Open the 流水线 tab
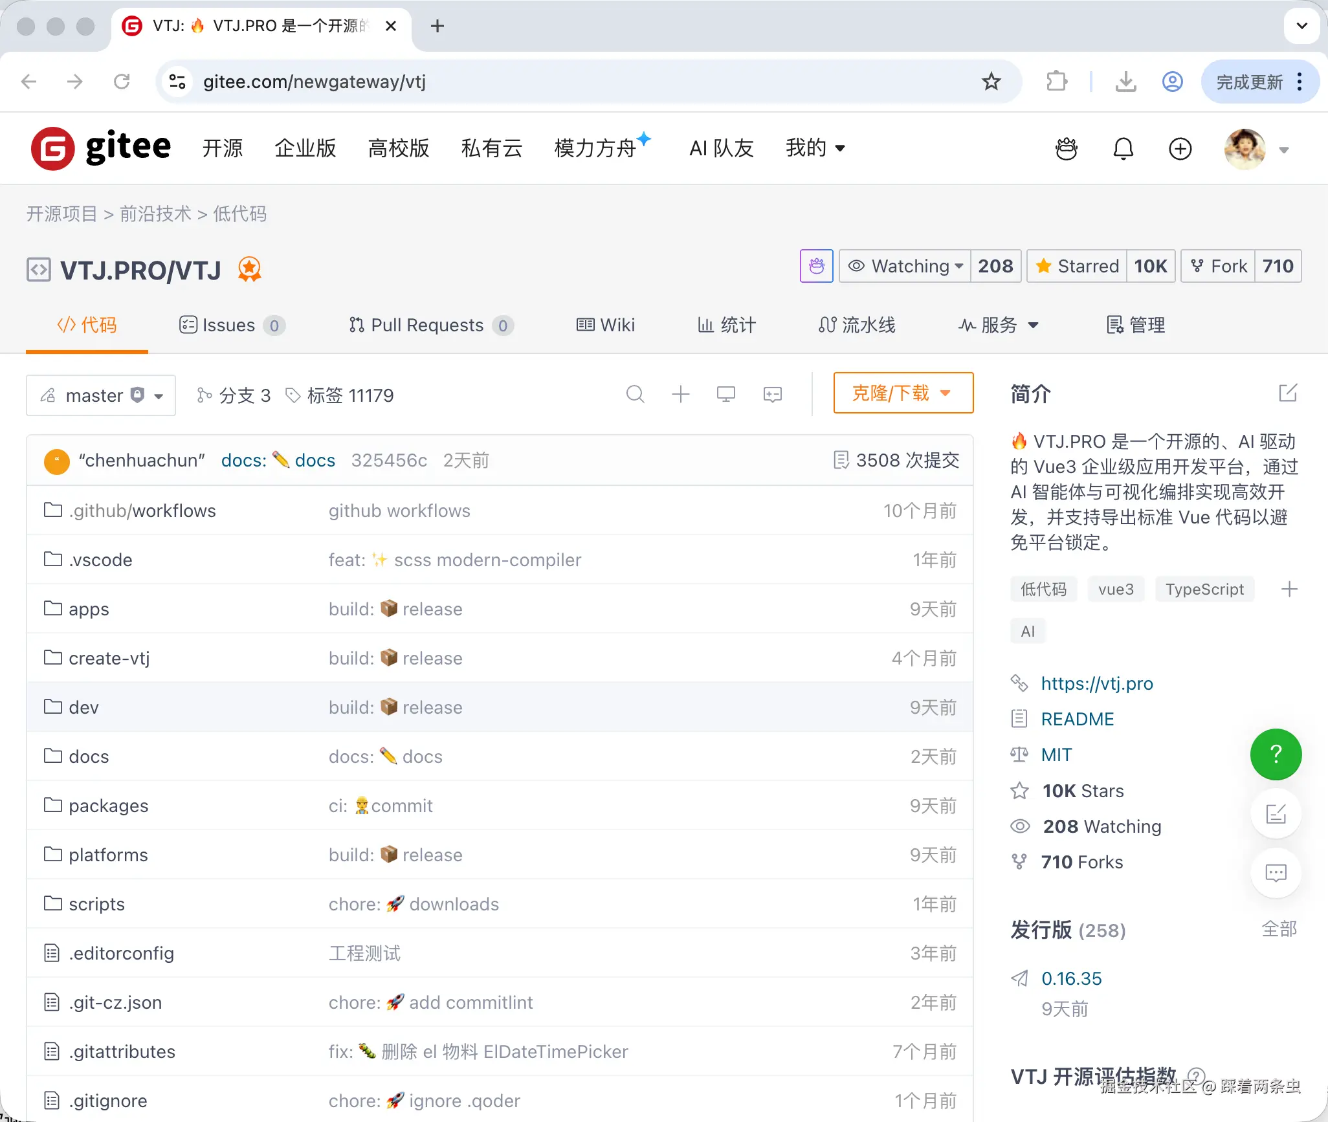1328x1122 pixels. pos(857,325)
